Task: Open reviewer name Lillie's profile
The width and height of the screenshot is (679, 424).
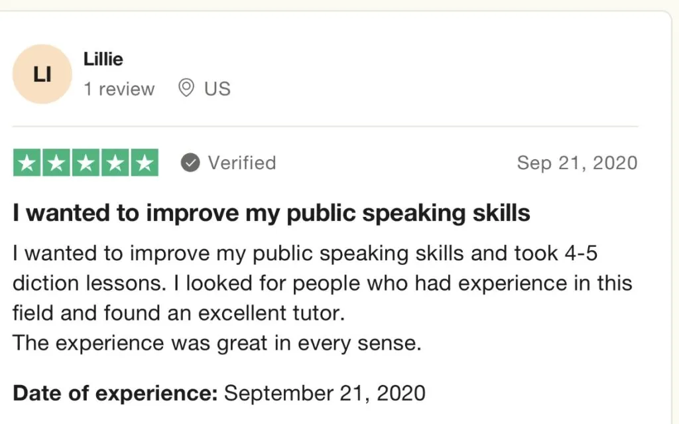Action: 103,59
